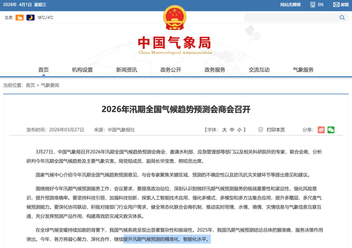Viewport: 352px width, 248px height.
Task: Share article on WeChat
Action: pyautogui.click(x=331, y=130)
